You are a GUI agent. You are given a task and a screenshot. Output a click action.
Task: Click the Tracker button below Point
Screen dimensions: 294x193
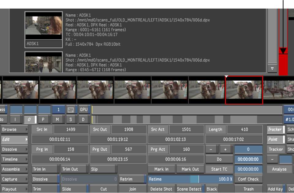click(x=276, y=149)
